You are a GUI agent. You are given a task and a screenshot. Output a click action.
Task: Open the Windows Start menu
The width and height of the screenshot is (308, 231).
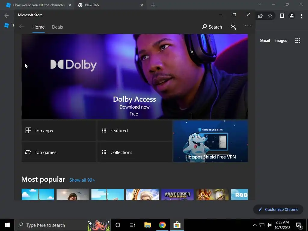coord(7,225)
